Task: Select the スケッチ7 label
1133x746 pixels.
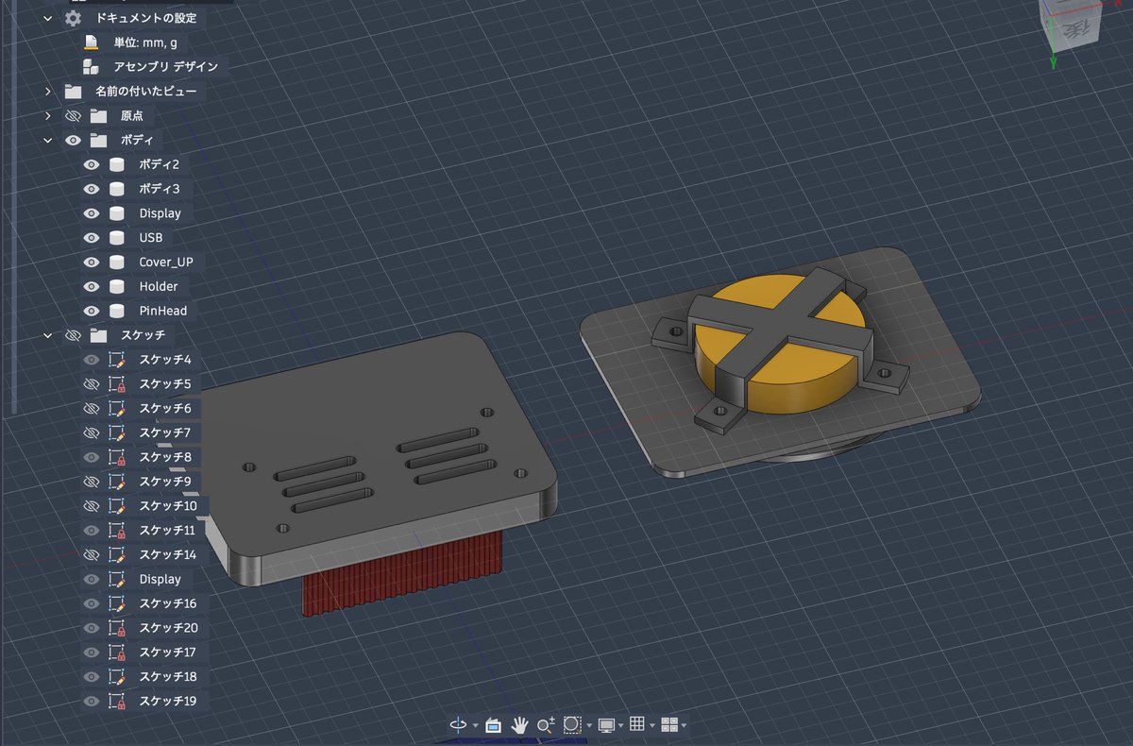Action: (165, 432)
